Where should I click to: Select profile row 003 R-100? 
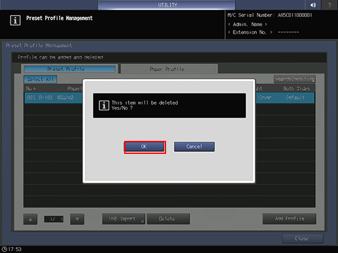pyautogui.click(x=169, y=98)
